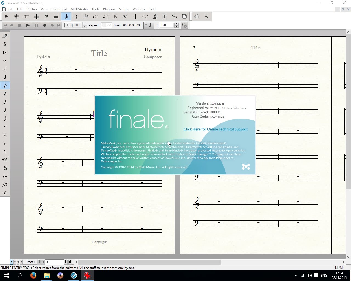Select quarter note duration in palette
Image resolution: width=351 pixels, height=281 pixels.
pos(5,77)
